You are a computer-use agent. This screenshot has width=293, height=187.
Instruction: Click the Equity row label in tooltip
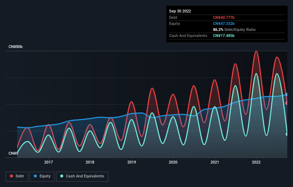175,23
